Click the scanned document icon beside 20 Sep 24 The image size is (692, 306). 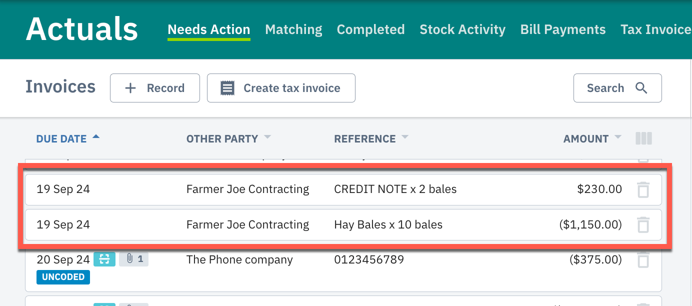[x=104, y=259]
